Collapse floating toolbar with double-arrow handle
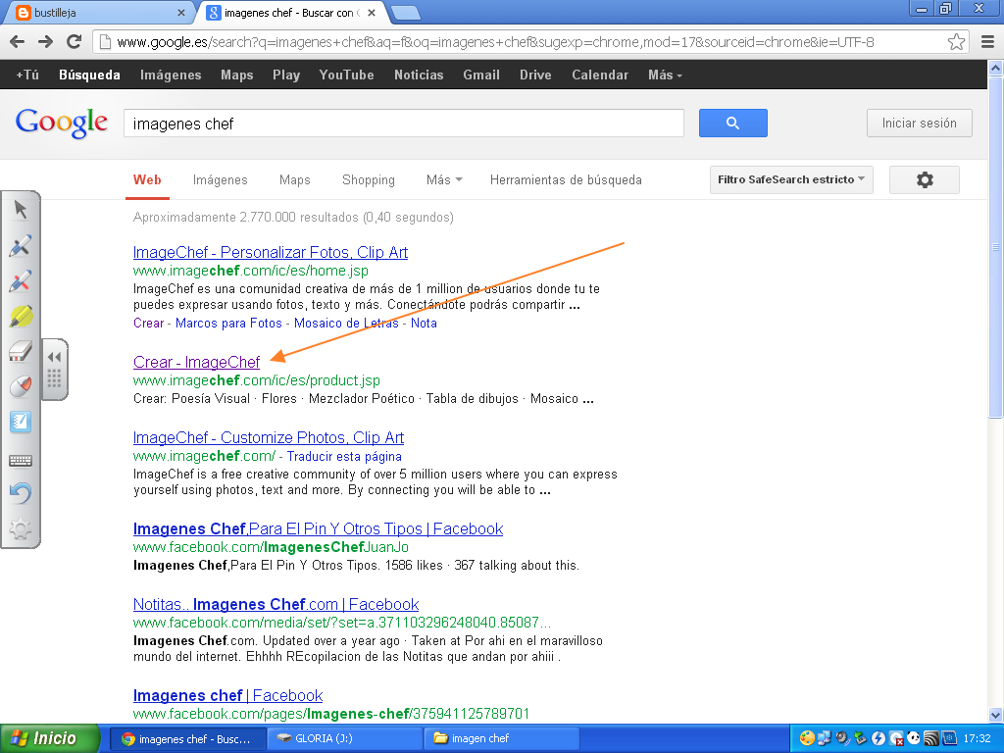Screen dimensions: 1004x753 coord(55,357)
